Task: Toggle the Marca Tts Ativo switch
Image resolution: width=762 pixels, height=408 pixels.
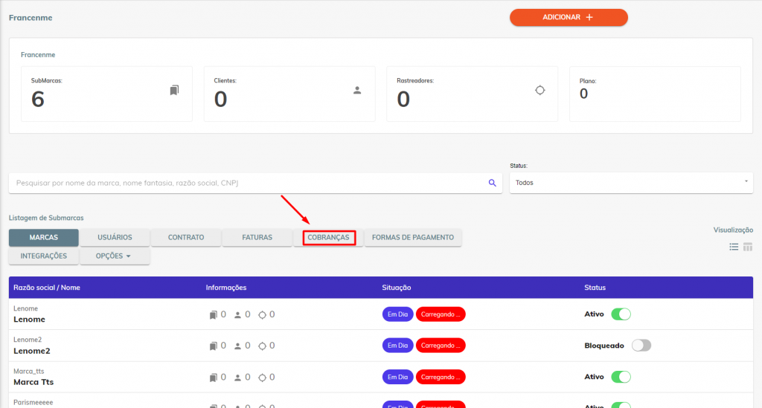Action: [x=621, y=377]
